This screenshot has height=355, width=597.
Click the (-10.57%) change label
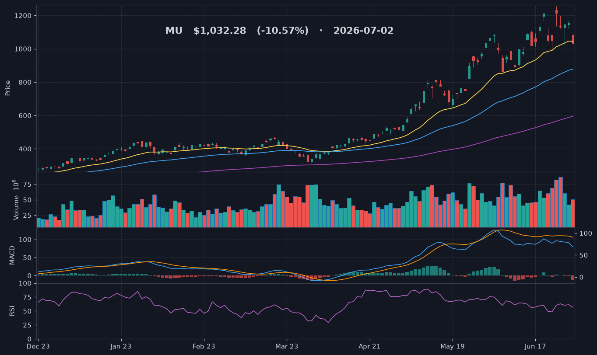coord(283,31)
